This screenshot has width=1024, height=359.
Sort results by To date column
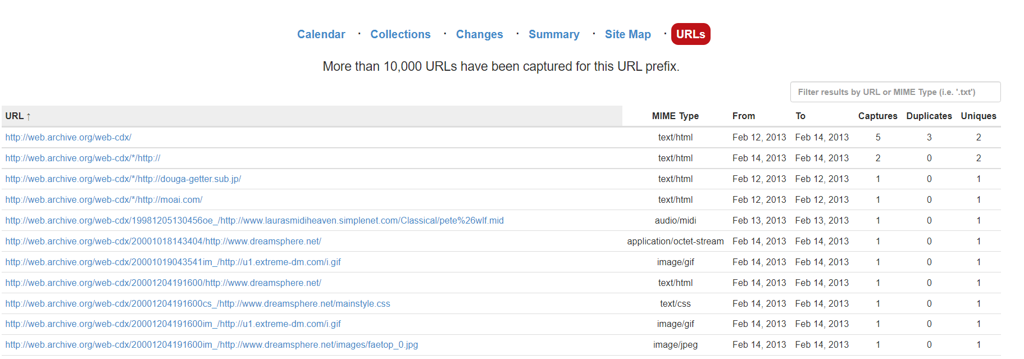tap(800, 116)
